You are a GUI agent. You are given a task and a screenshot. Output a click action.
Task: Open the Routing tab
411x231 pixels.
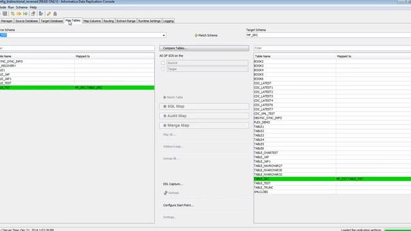[x=109, y=21]
